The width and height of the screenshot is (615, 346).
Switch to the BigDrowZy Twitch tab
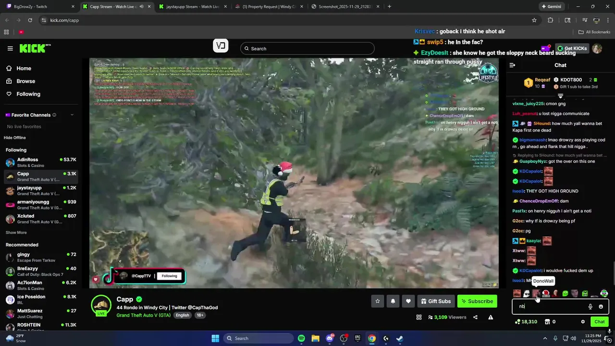pos(40,7)
